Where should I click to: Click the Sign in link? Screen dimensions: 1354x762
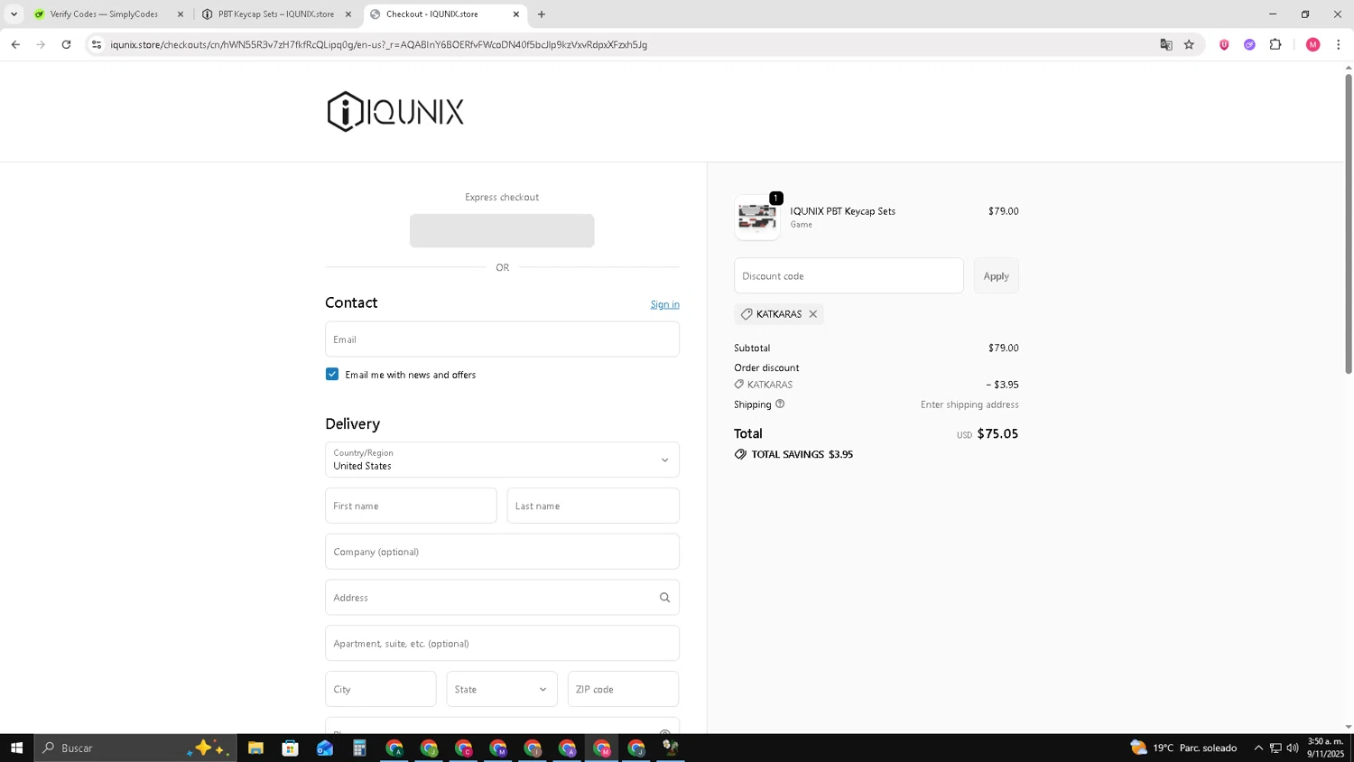(x=664, y=304)
